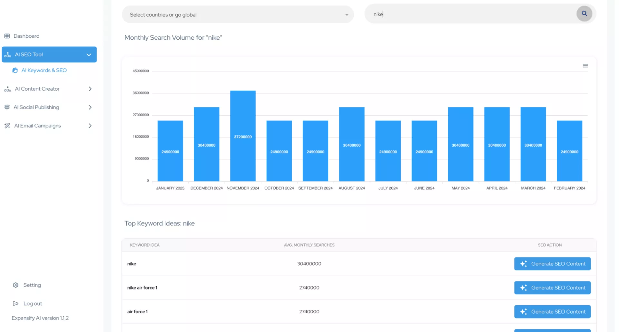Expand the AI Content Creator submenu
Screen dimensions: 619x332
pos(90,89)
